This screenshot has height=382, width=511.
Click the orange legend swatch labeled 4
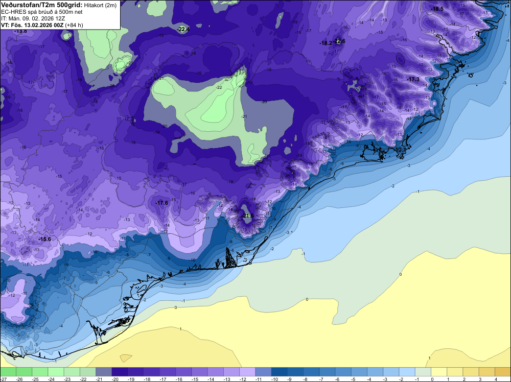(503, 372)
